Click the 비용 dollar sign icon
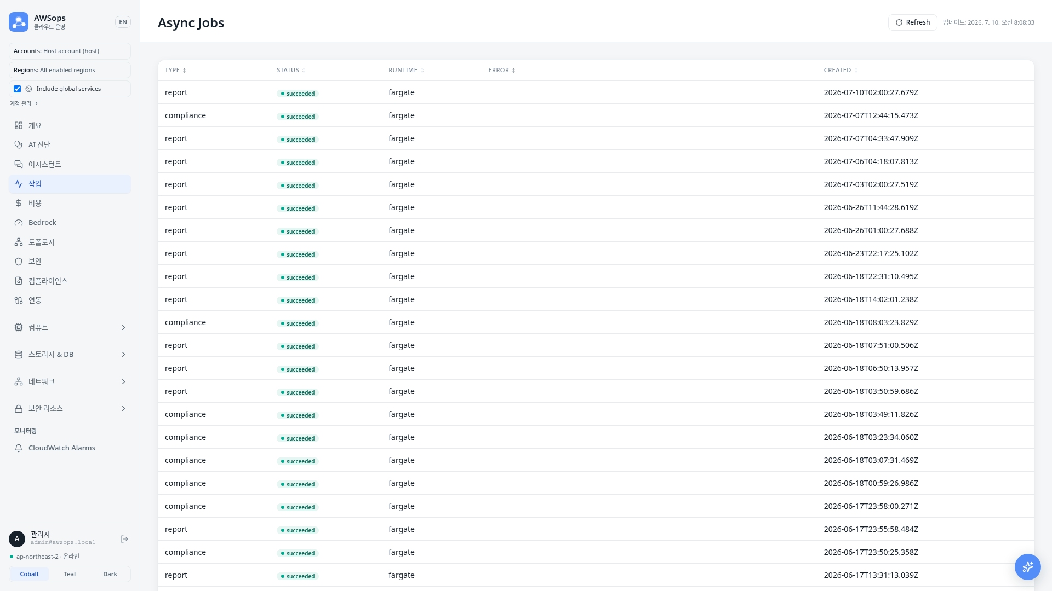This screenshot has height=591, width=1052. coord(19,203)
